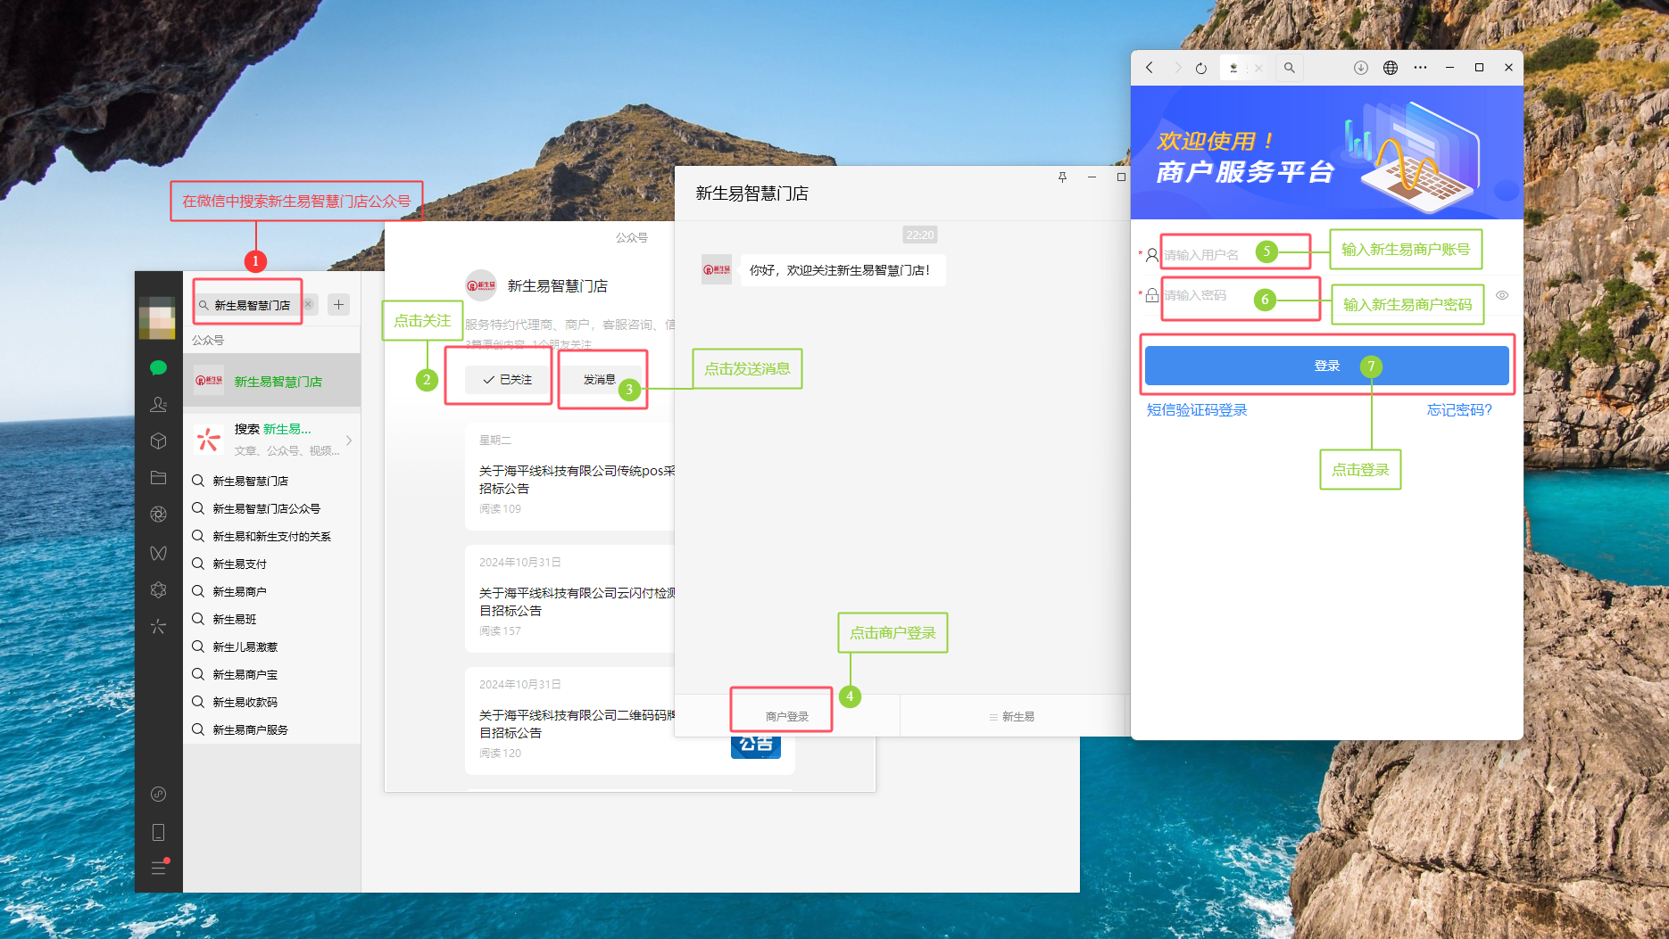The height and width of the screenshot is (939, 1669).
Task: Click the download icon in browser toolbar
Action: [x=1361, y=68]
